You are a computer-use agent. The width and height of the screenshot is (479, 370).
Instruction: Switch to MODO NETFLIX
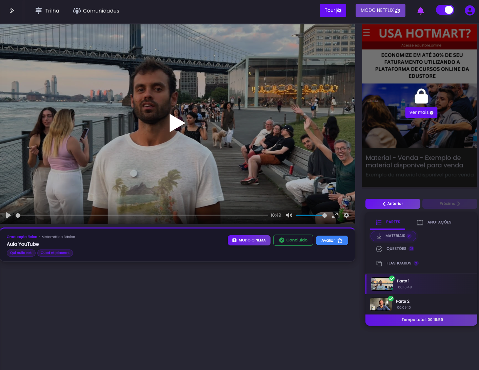(380, 10)
